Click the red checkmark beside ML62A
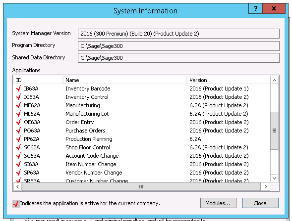Viewport: 292px width, 221px height. (18, 114)
